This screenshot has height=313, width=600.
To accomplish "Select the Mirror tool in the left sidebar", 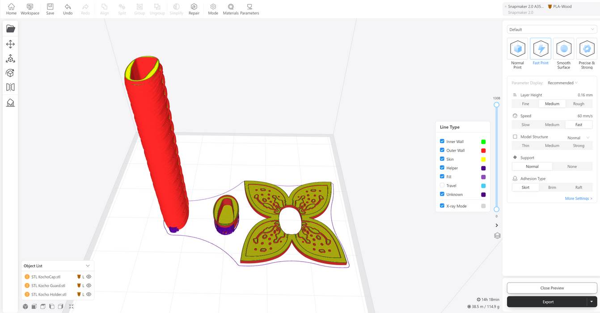I will tap(11, 88).
